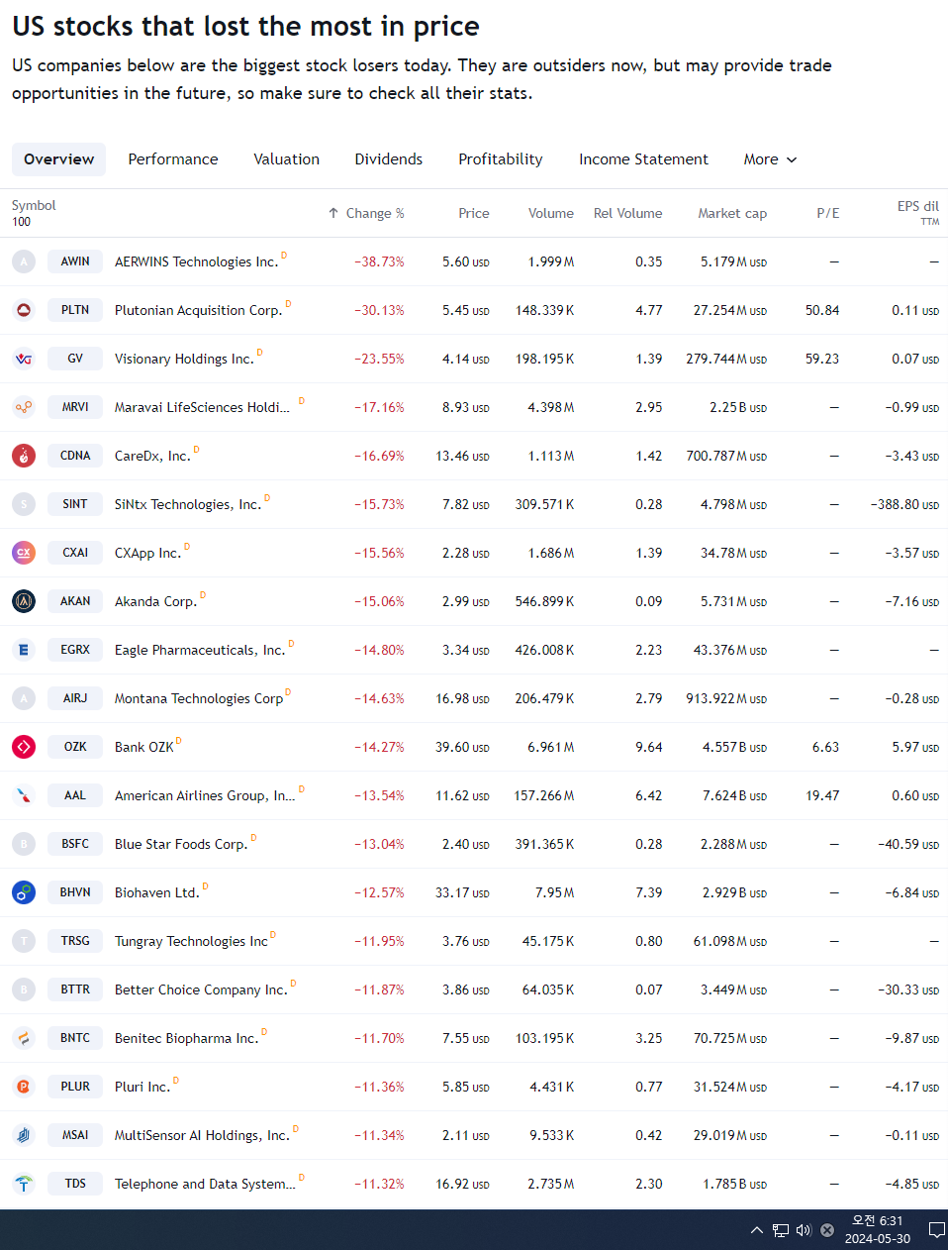Click the Maravai LifeSciences logo icon
The image size is (948, 1250).
coord(24,407)
